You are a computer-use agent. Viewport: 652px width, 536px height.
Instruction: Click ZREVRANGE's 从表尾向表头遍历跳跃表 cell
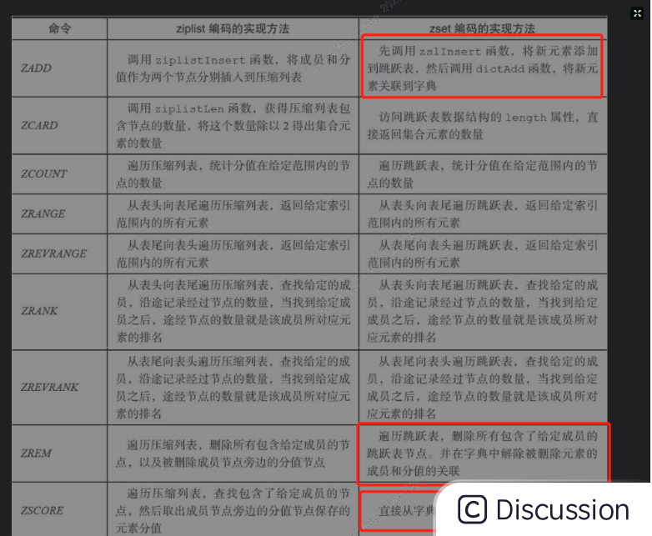click(483, 253)
